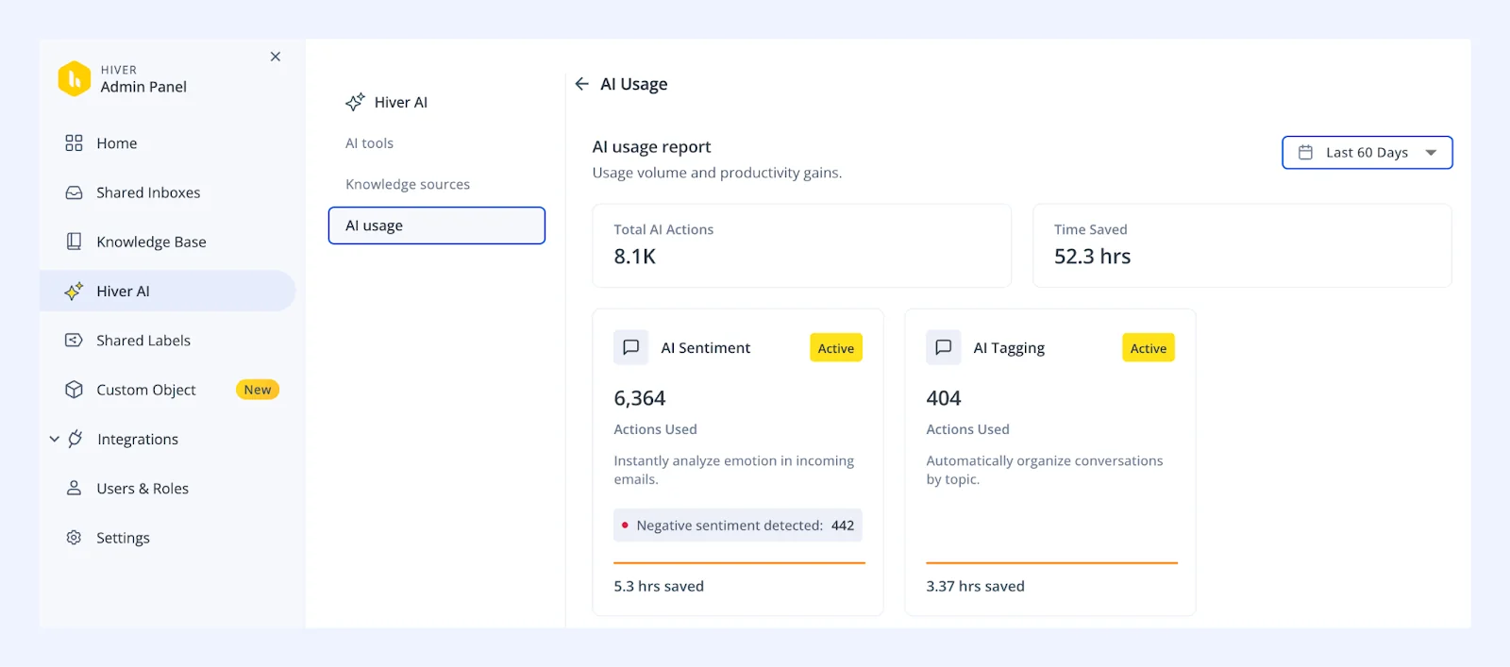
Task: Expand the Integrations chevron
Action: pos(55,439)
